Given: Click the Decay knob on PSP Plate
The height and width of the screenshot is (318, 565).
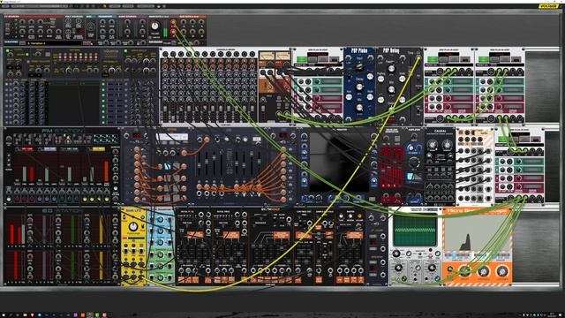Looking at the screenshot, I should click(x=359, y=87).
